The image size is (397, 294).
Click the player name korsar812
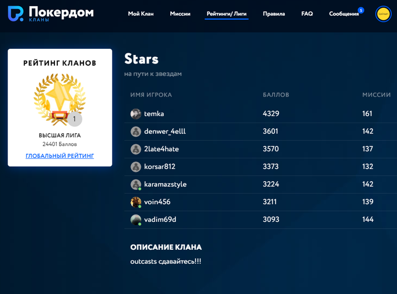point(159,166)
